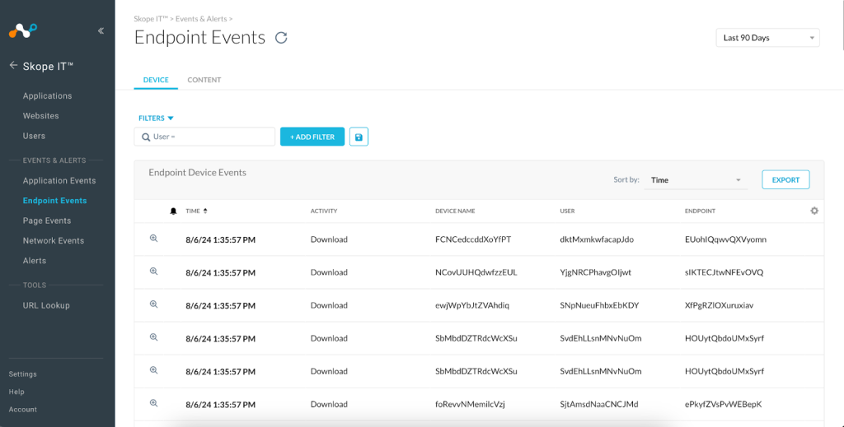Click user dktMxmkwfacapJdo
Viewport: 844px width, 427px height.
click(x=597, y=239)
